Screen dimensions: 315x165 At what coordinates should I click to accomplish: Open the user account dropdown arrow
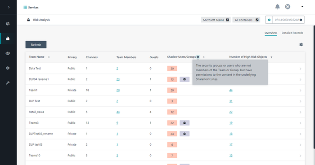point(302,7)
